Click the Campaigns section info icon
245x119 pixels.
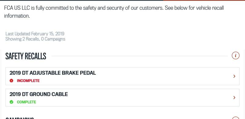(x=236, y=118)
